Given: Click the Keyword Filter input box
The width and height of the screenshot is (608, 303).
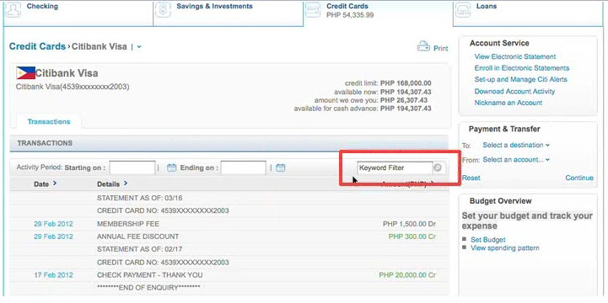Looking at the screenshot, I should (x=395, y=168).
